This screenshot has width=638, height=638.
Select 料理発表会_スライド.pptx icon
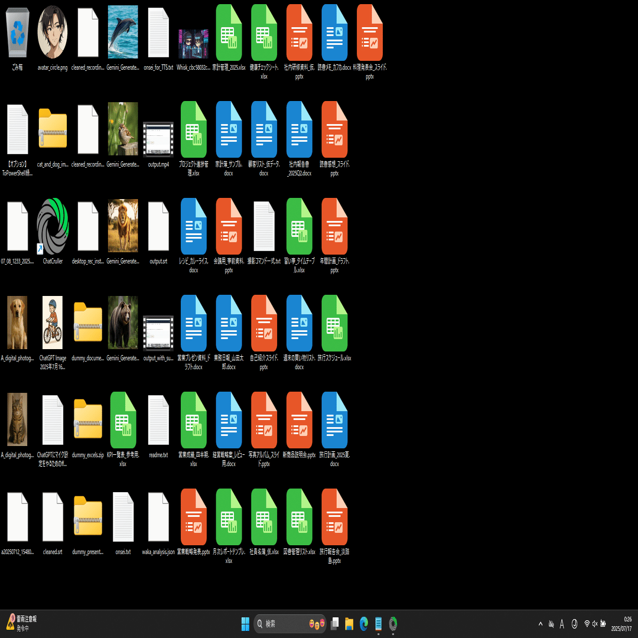click(369, 32)
